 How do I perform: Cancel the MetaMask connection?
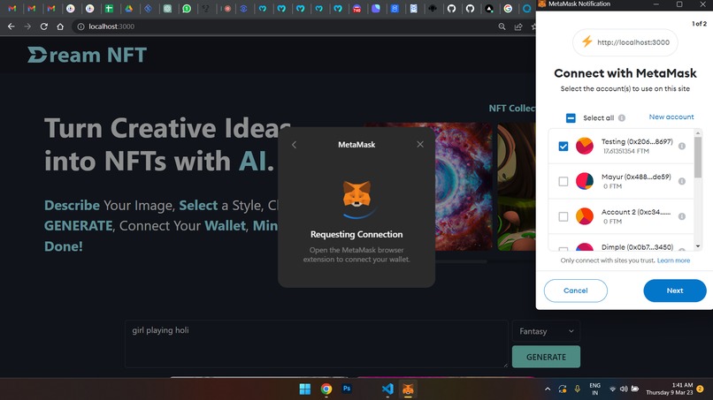pos(576,291)
